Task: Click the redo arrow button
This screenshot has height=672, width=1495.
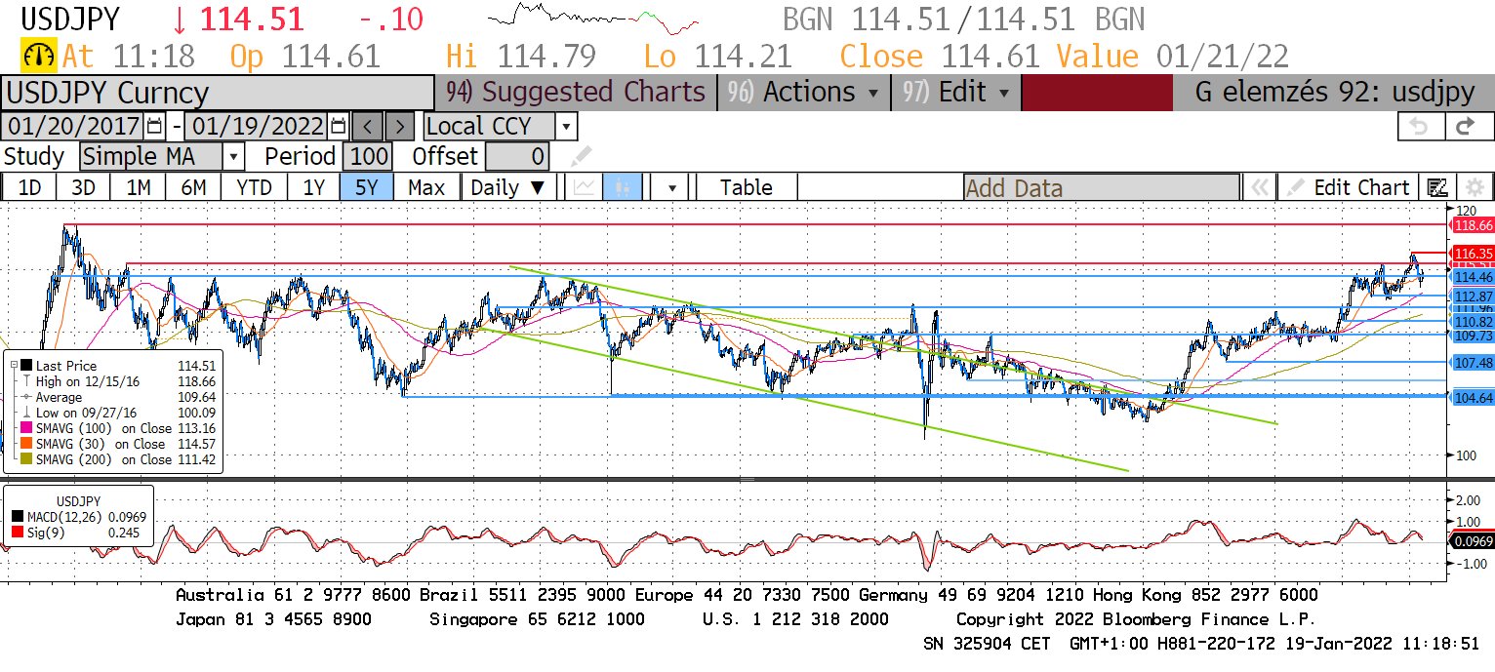Action: 1465,126
